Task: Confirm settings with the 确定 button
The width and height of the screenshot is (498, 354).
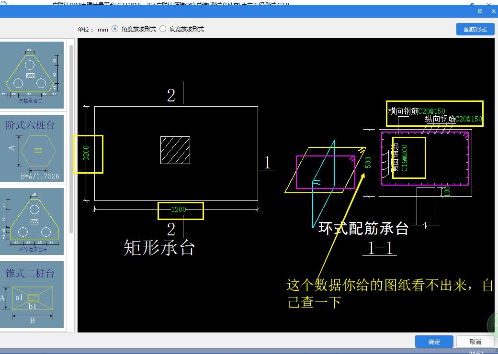Action: [x=434, y=341]
